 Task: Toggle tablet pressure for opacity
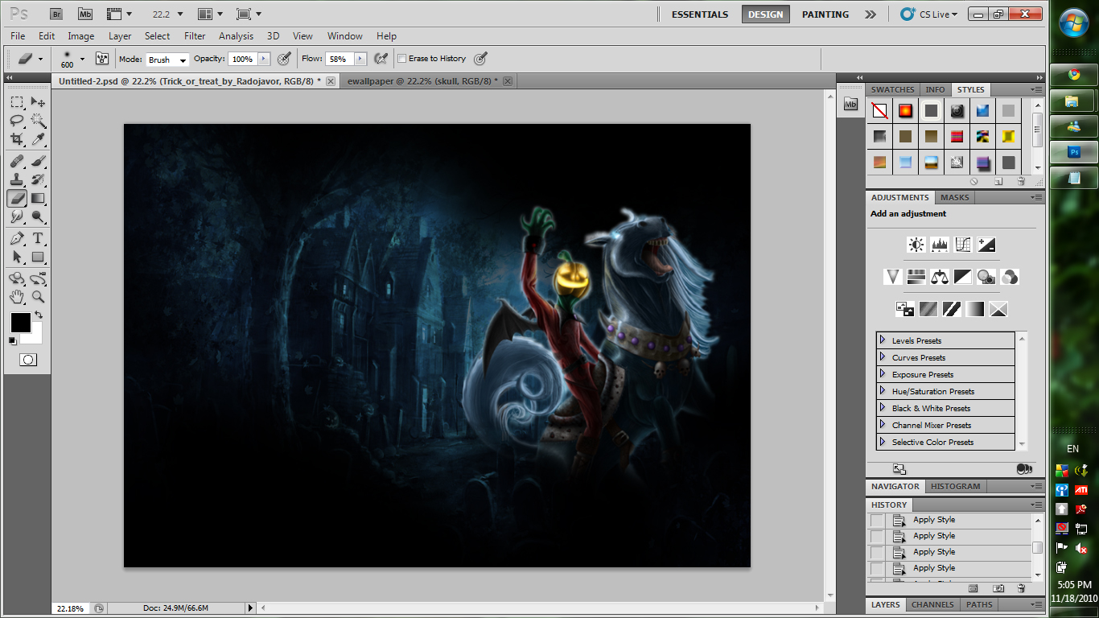click(284, 59)
